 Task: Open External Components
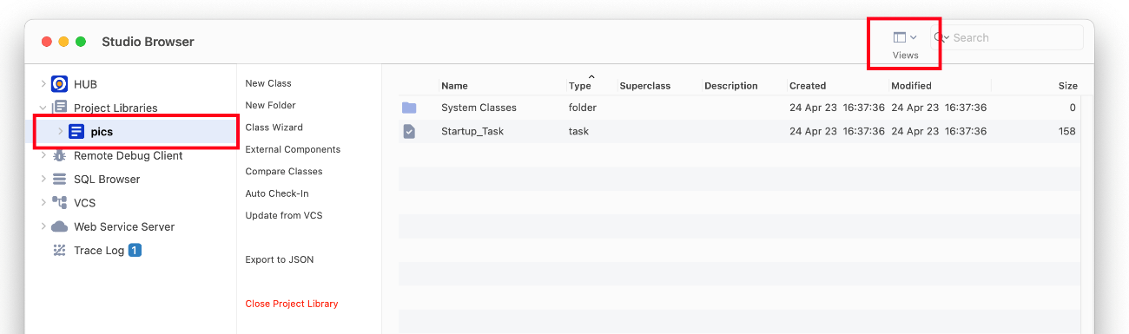(293, 149)
